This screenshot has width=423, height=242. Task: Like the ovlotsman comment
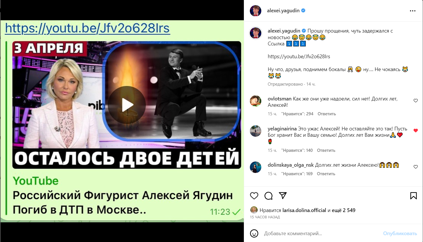pyautogui.click(x=416, y=100)
